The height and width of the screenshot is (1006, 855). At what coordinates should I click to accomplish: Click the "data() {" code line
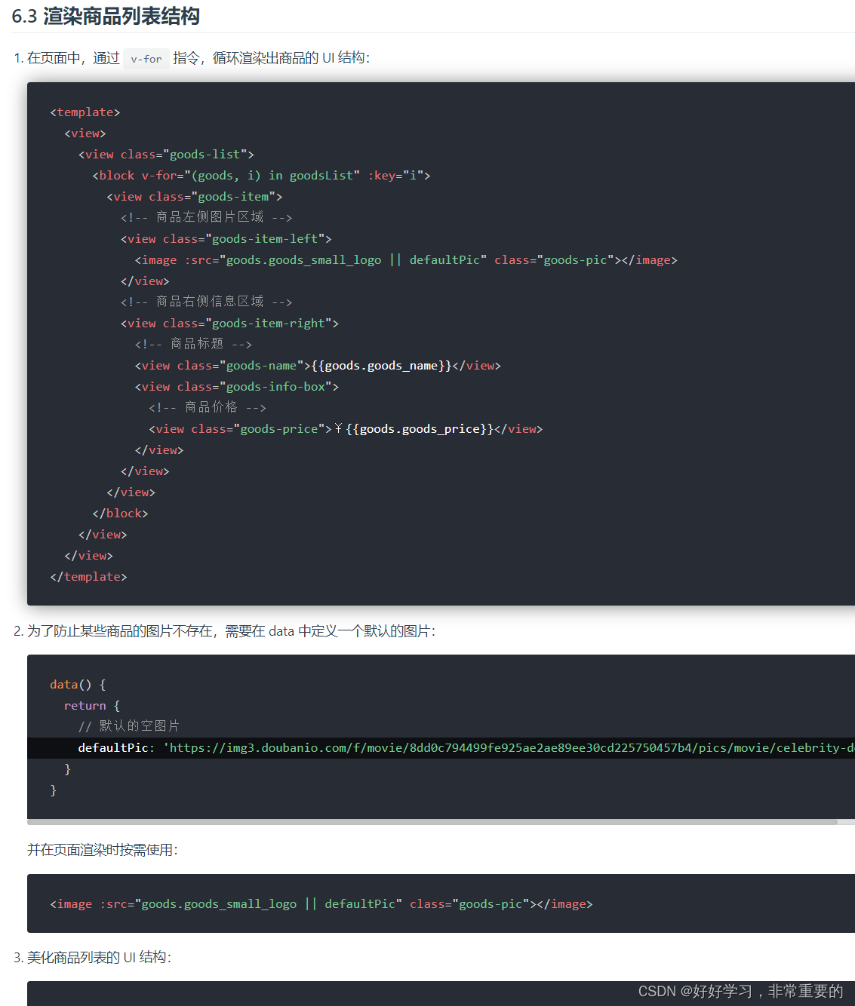(x=78, y=685)
